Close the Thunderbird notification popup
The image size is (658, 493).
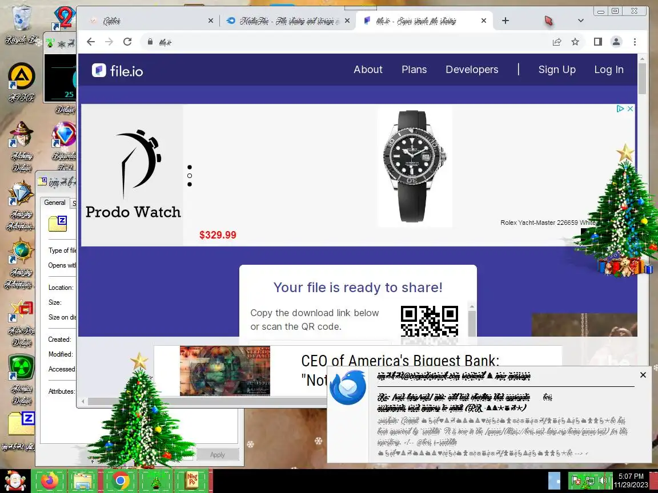click(x=643, y=375)
